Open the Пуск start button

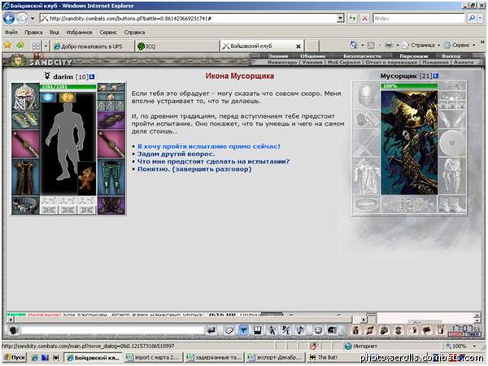(15, 358)
